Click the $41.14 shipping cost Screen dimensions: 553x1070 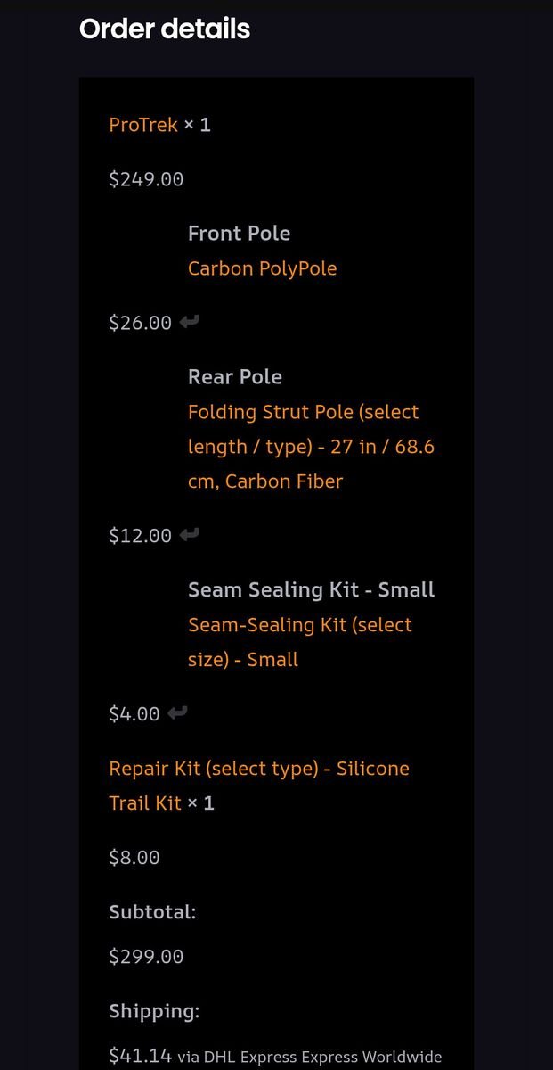coord(140,1056)
